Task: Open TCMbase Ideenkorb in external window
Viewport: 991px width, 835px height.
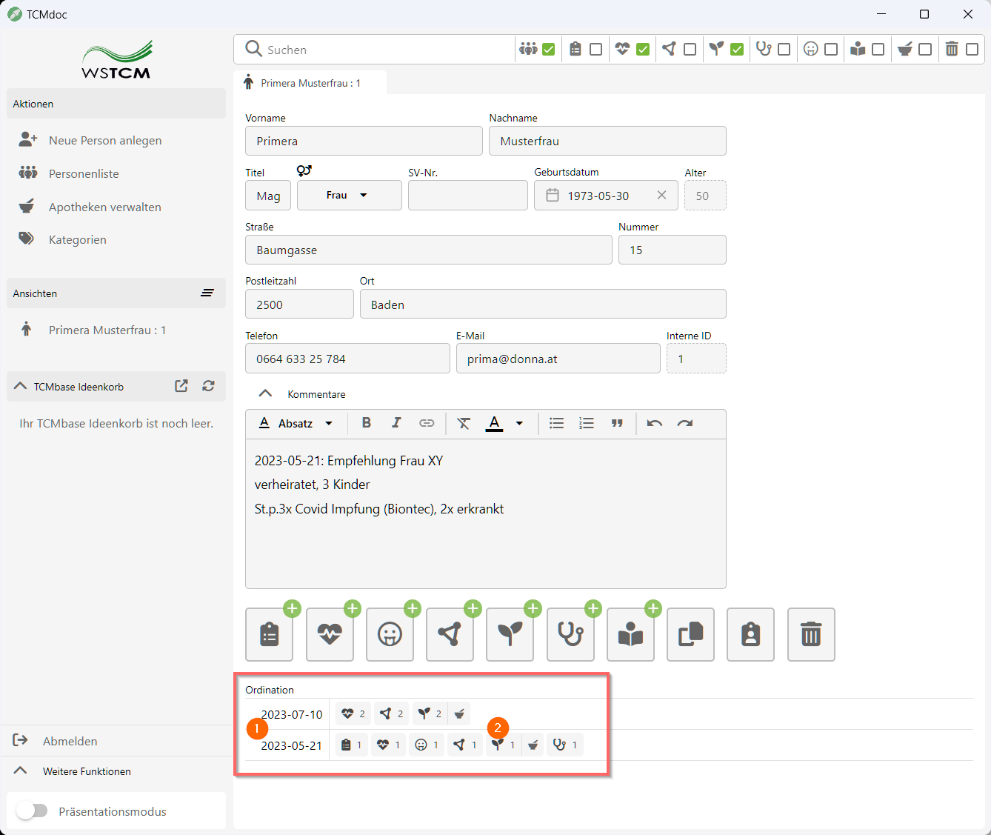Action: (181, 386)
